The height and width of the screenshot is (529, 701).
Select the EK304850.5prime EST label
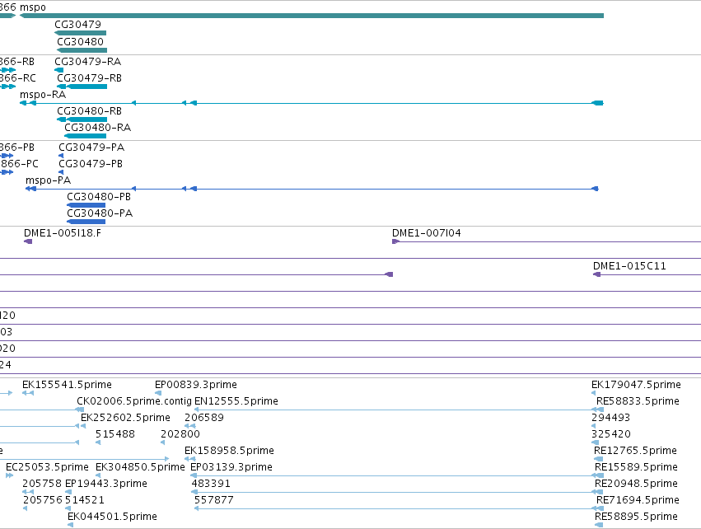click(140, 467)
